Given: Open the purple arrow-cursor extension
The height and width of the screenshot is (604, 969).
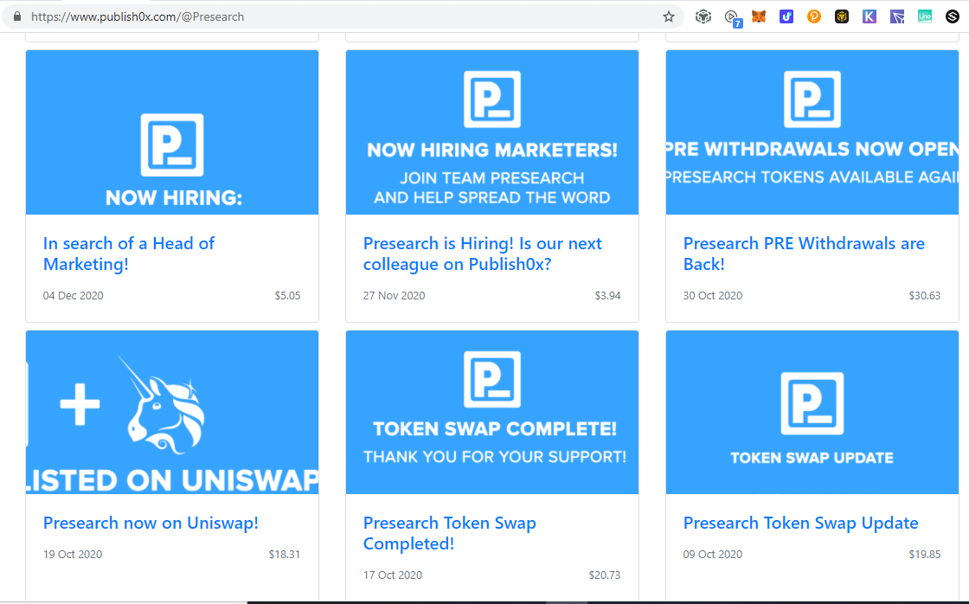Looking at the screenshot, I should (x=896, y=16).
